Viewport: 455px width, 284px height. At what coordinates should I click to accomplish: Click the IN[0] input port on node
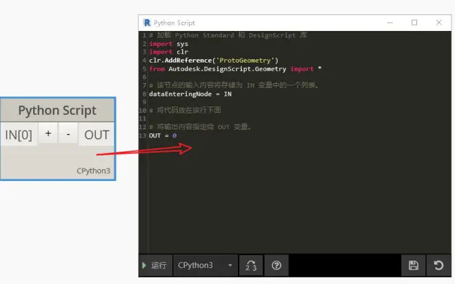coord(19,135)
